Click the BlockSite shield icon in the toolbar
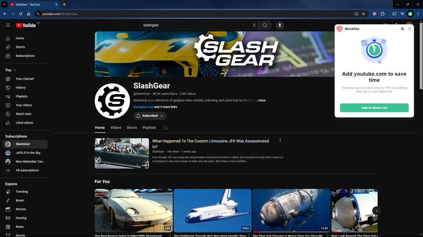Viewport: 423px width, 237px height. click(374, 14)
